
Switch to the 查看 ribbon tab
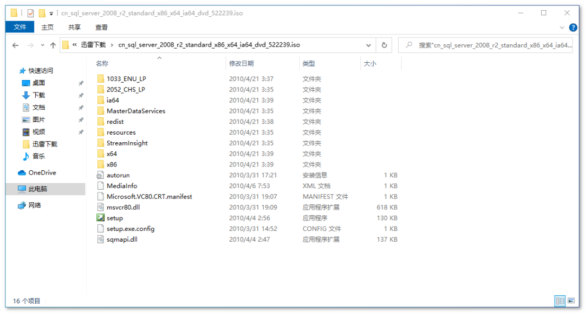coord(101,27)
